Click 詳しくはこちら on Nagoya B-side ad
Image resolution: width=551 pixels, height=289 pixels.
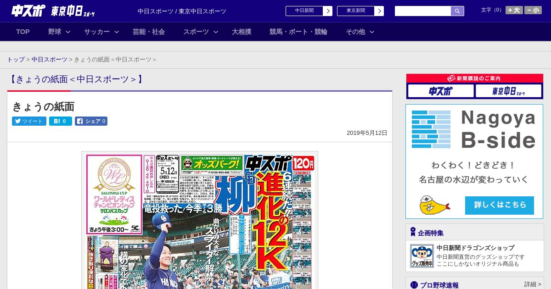click(500, 205)
